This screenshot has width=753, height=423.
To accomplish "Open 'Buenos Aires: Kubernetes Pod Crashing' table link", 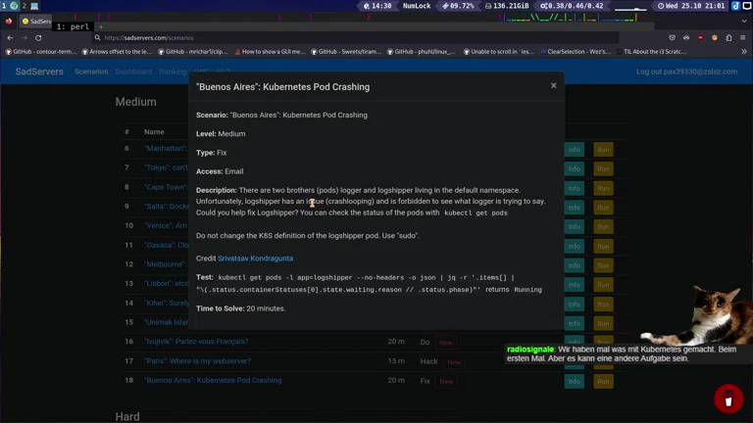I will [x=213, y=380].
